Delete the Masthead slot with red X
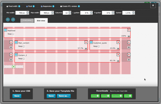The width and height of the screenshot is (161, 104). 129,30
